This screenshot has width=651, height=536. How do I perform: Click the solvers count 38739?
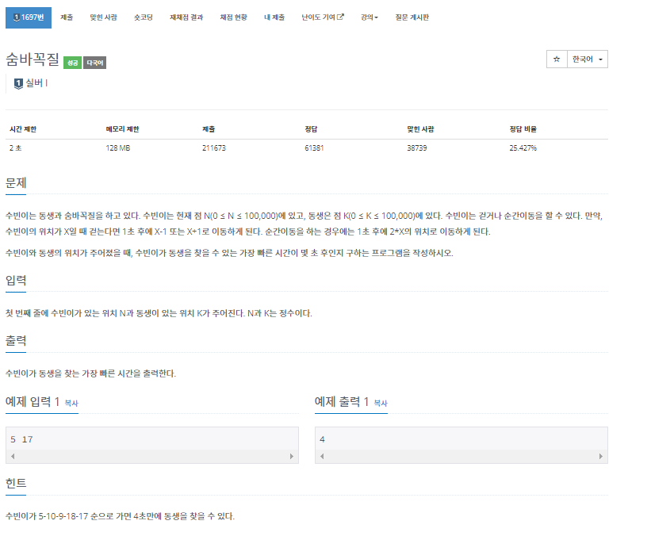pos(417,147)
